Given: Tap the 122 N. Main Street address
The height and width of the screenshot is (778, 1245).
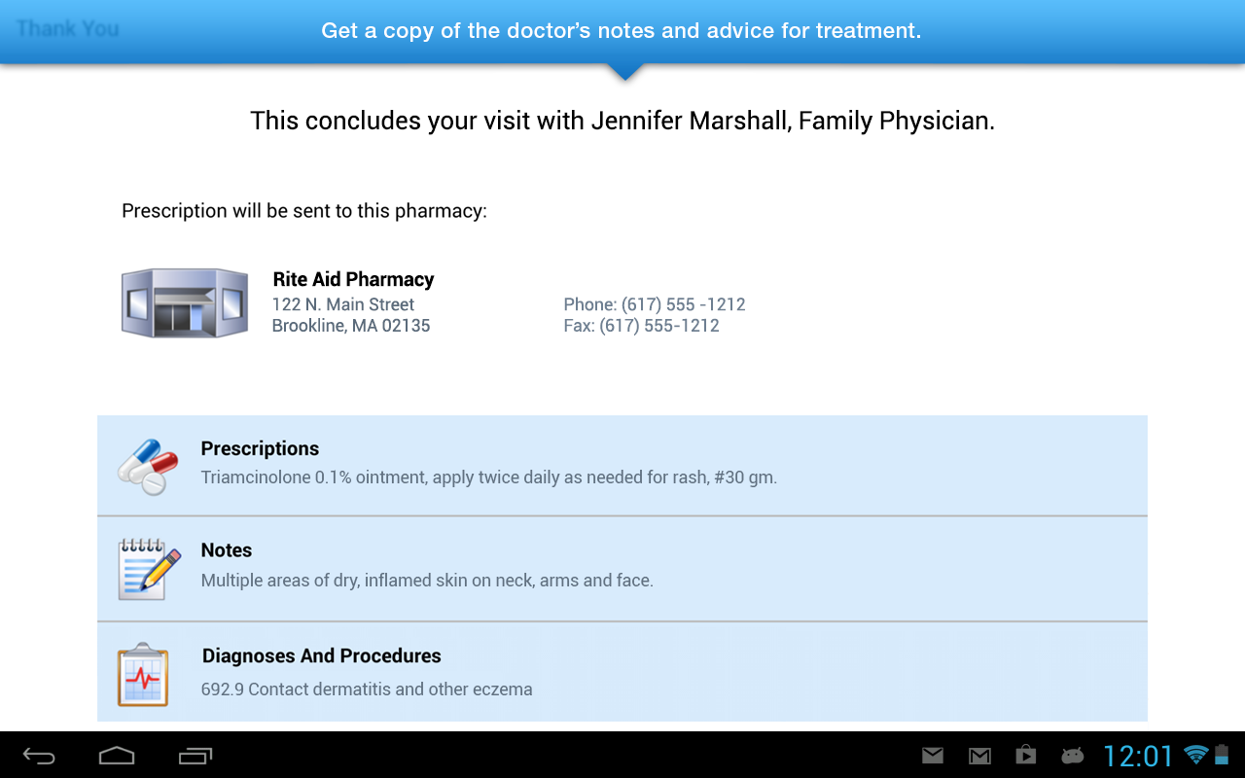Looking at the screenshot, I should [343, 304].
